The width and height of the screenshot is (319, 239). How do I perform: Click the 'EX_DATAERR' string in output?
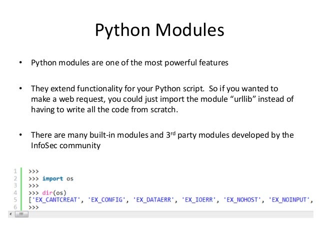click(153, 200)
